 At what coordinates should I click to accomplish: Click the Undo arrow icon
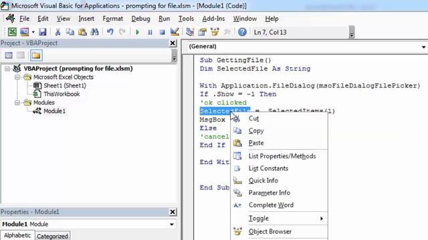point(110,32)
